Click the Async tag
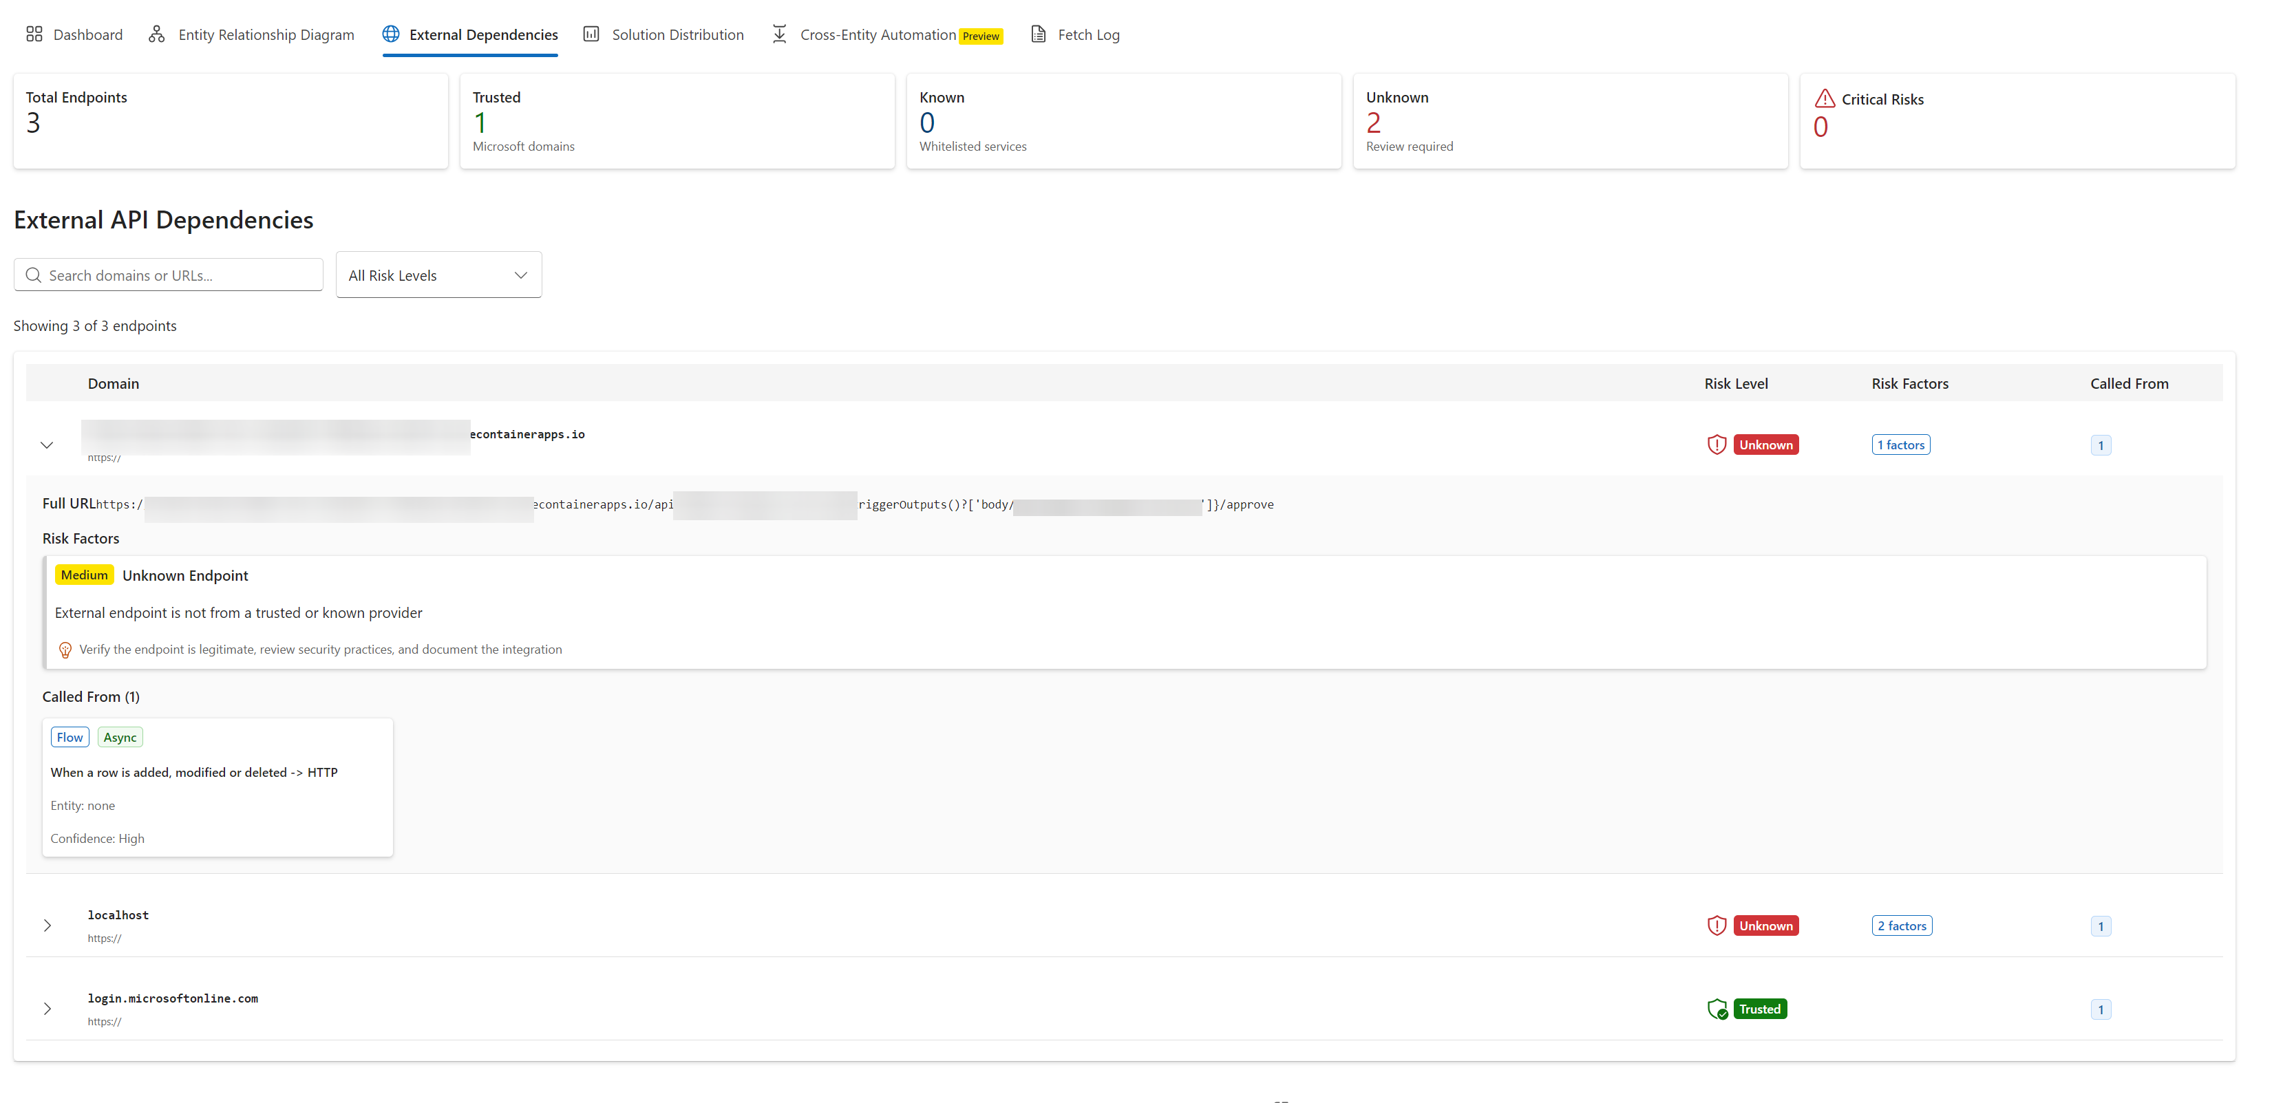The width and height of the screenshot is (2283, 1103). pyautogui.click(x=120, y=737)
